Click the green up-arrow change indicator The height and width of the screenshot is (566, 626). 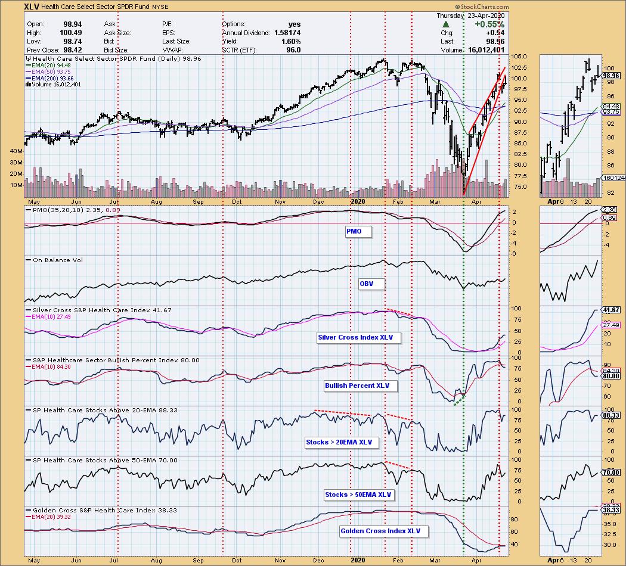point(446,24)
